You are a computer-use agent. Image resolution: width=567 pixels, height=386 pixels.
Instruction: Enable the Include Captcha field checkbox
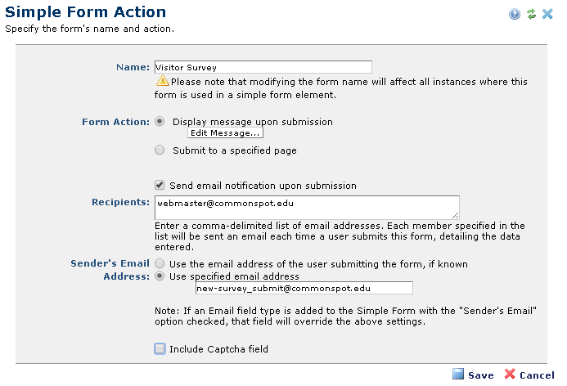click(x=160, y=349)
